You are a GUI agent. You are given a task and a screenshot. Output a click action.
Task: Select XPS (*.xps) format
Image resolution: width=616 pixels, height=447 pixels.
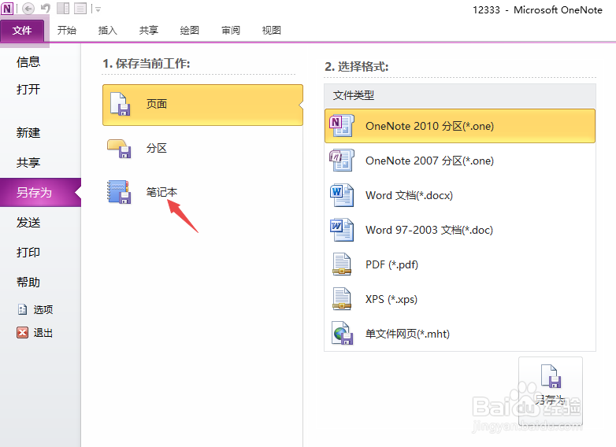[460, 298]
